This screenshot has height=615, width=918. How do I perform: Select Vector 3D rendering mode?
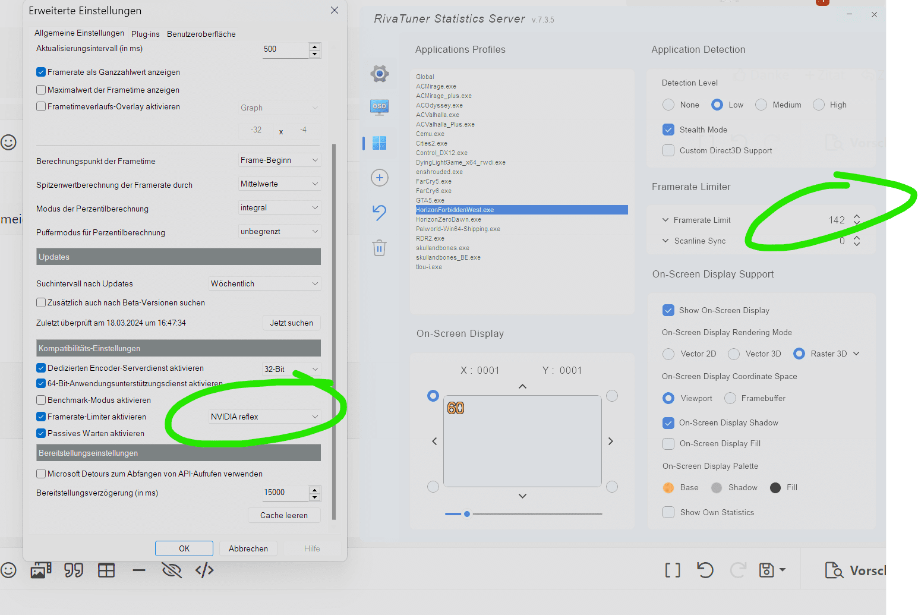pyautogui.click(x=734, y=354)
